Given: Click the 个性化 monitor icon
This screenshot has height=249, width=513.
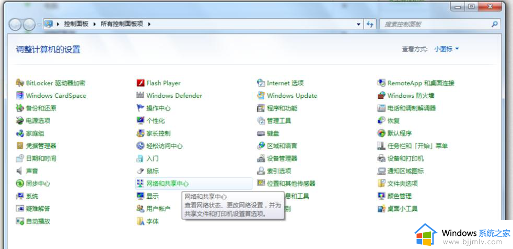Looking at the screenshot, I should pos(141,120).
